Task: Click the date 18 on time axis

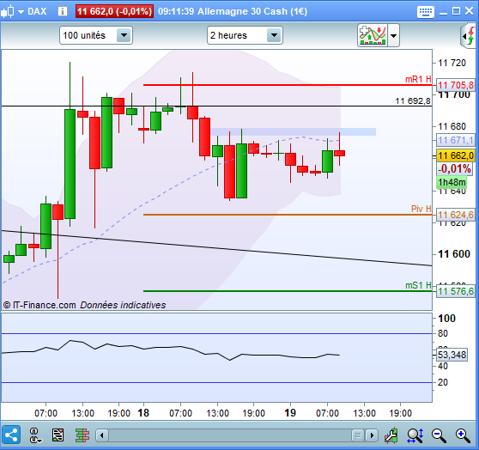Action: (143, 413)
